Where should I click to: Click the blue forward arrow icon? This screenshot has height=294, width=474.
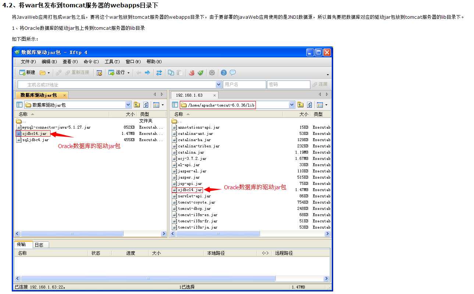147,73
